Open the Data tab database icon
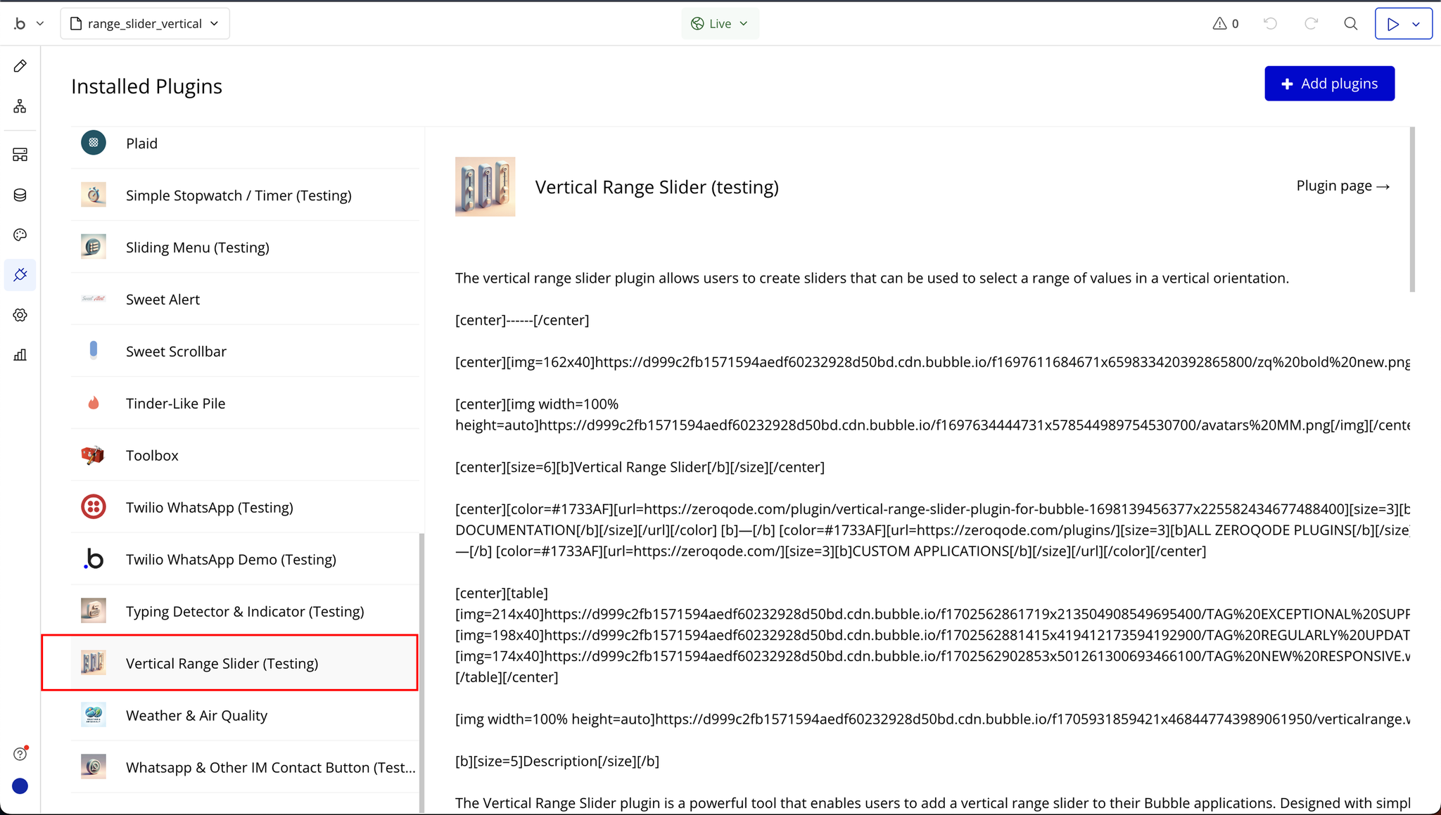This screenshot has height=815, width=1441. [x=20, y=195]
